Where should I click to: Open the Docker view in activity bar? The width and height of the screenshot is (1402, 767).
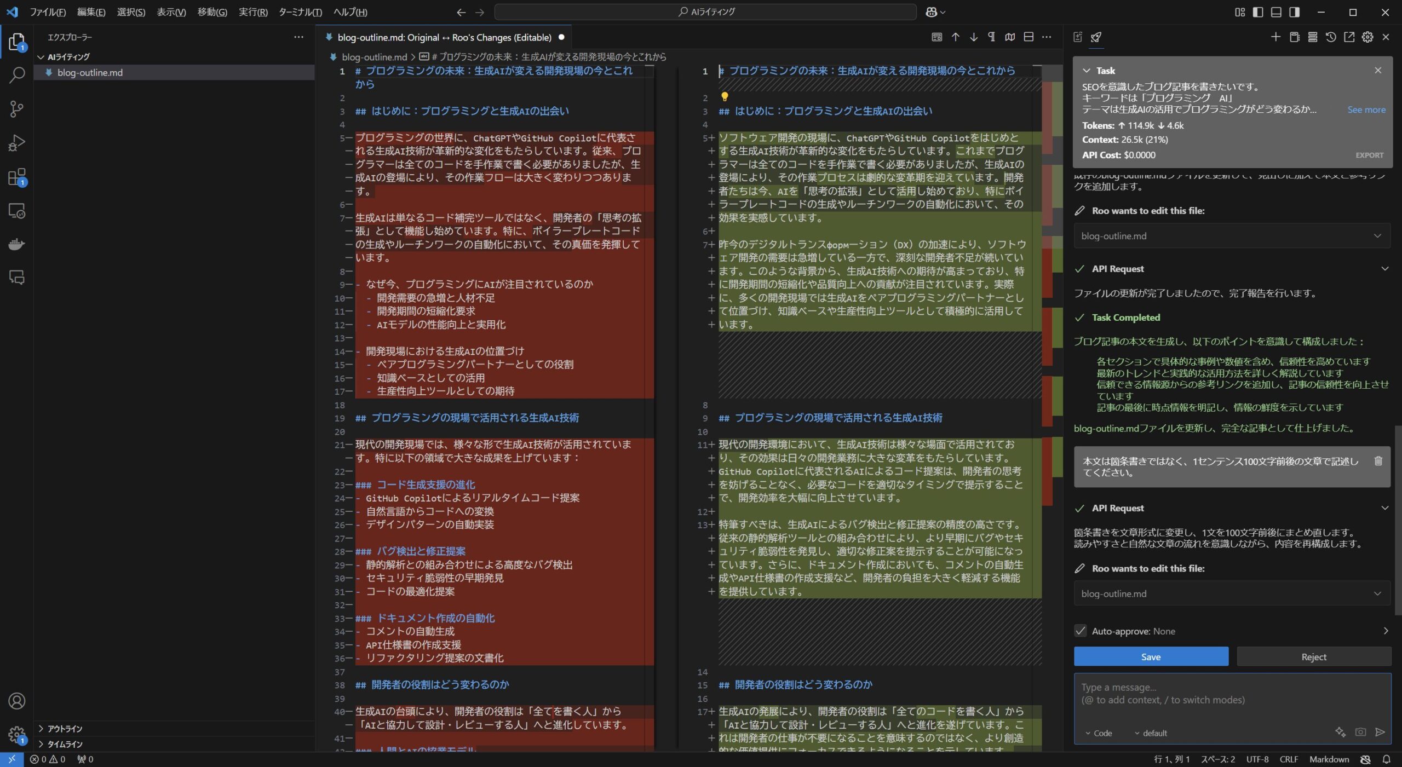tap(16, 244)
